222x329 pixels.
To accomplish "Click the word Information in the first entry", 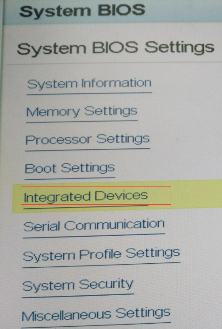I will pyautogui.click(x=116, y=83).
